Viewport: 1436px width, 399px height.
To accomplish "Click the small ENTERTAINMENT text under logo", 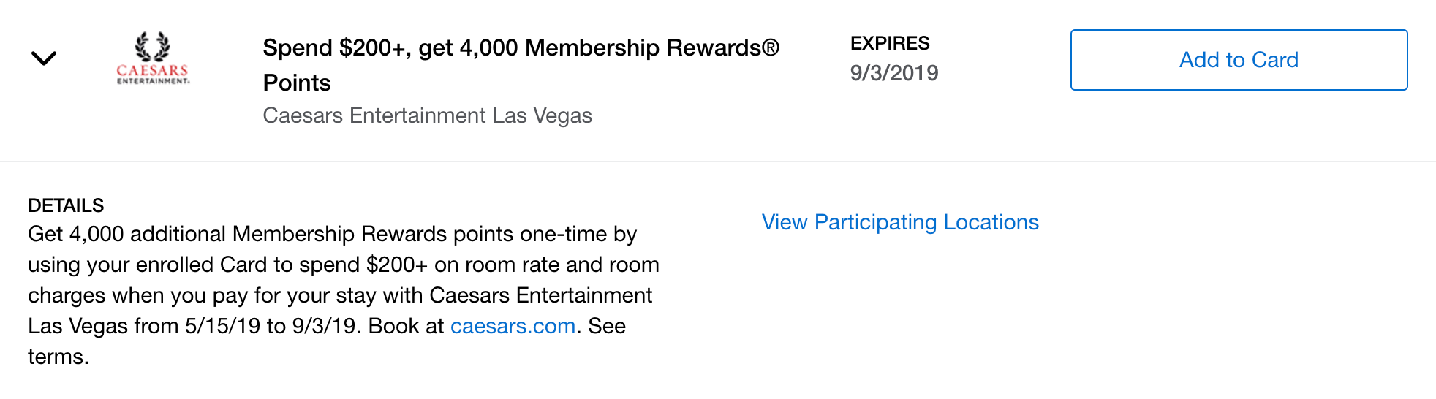I will pos(153,81).
